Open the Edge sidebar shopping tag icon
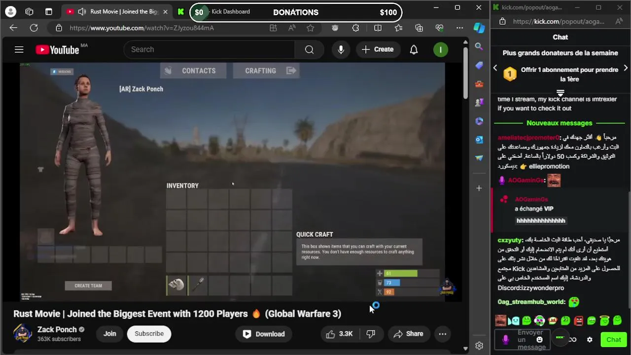Screen dimensions: 631x355 pyautogui.click(x=479, y=65)
